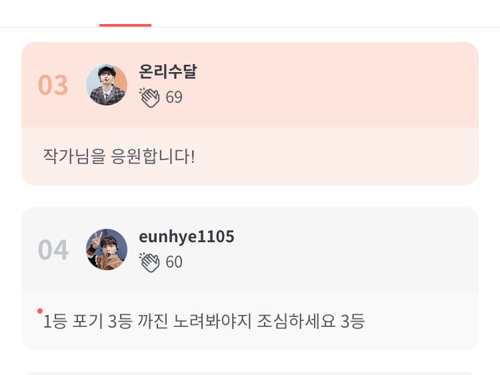Open the eunhye1105 username link
This screenshot has height=375, width=500.
click(187, 237)
